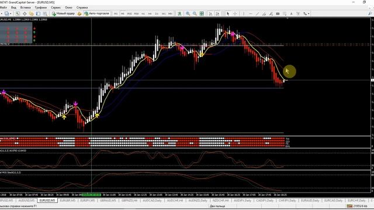374x210 pixels.
Task: Switch chart to W1 timeframe
Action: point(164,14)
